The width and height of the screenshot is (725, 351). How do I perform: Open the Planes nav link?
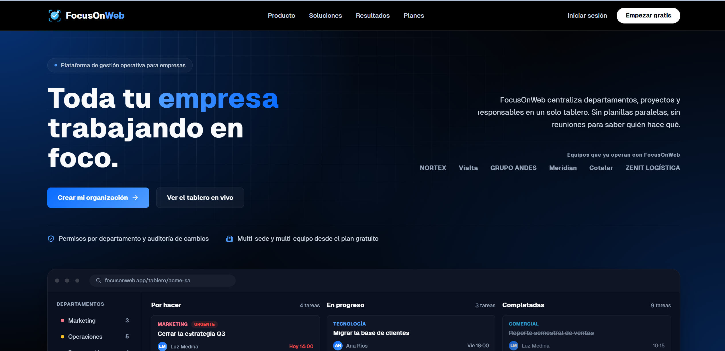(414, 15)
